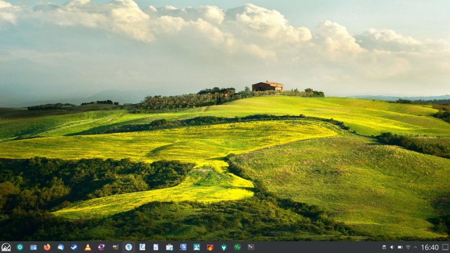Open the calendar from the 16:40 clock
This screenshot has width=450, height=253.
click(x=430, y=247)
